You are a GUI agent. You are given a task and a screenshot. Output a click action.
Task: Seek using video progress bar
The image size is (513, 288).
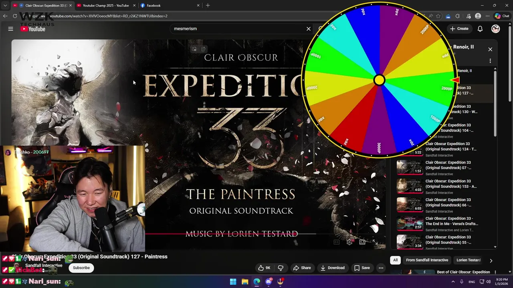[x=230, y=234]
